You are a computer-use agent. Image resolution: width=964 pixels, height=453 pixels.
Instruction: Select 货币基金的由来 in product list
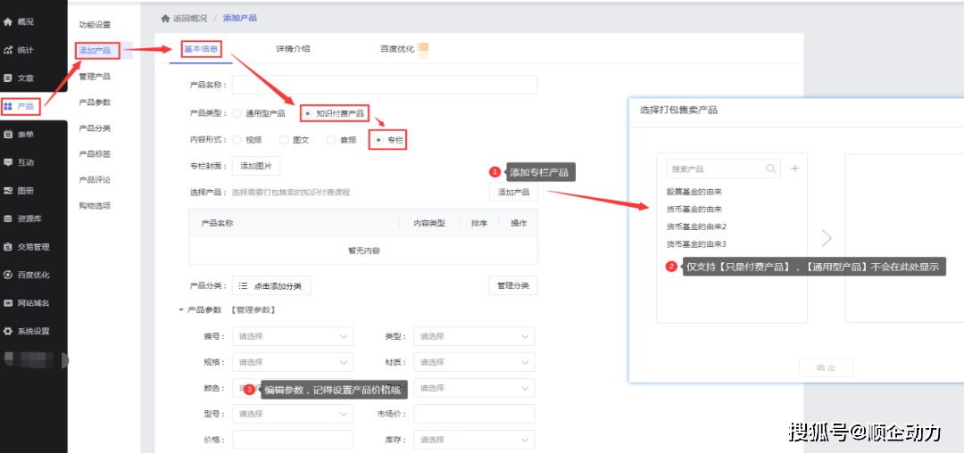point(694,210)
